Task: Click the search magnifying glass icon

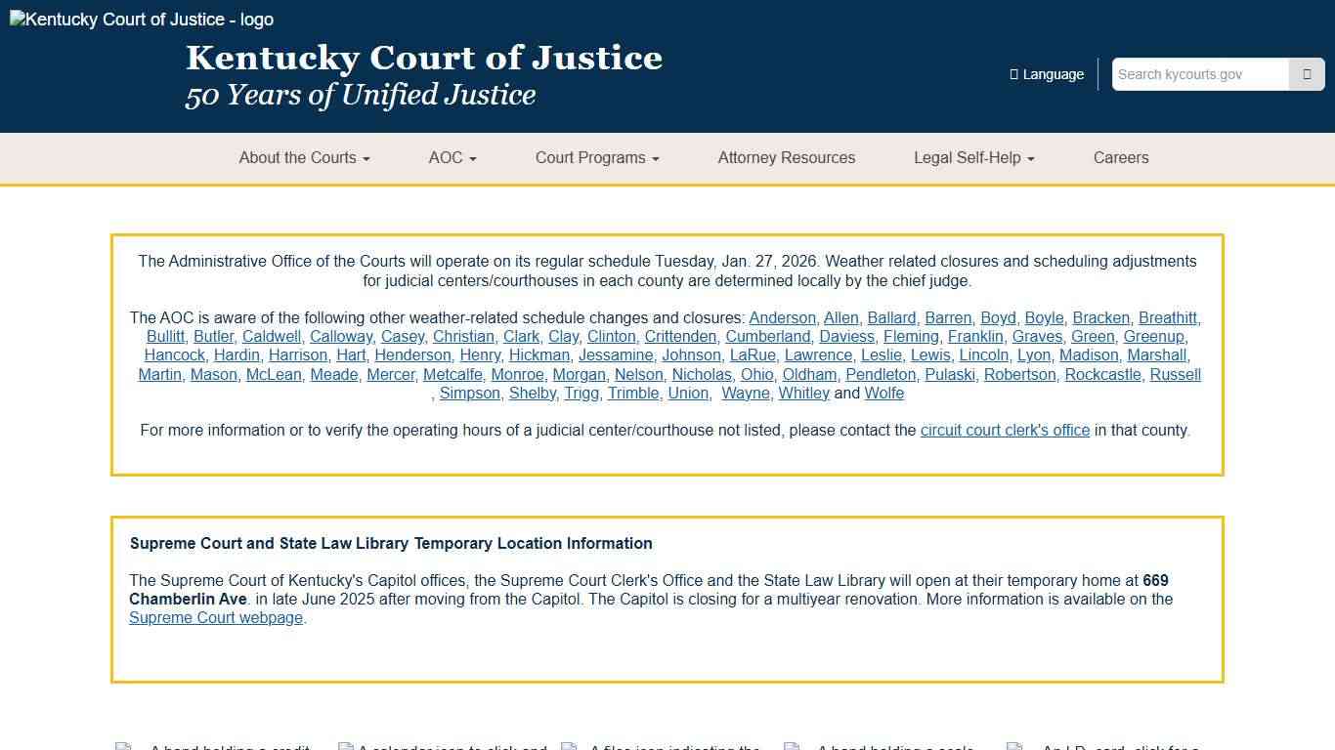Action: [x=1306, y=73]
